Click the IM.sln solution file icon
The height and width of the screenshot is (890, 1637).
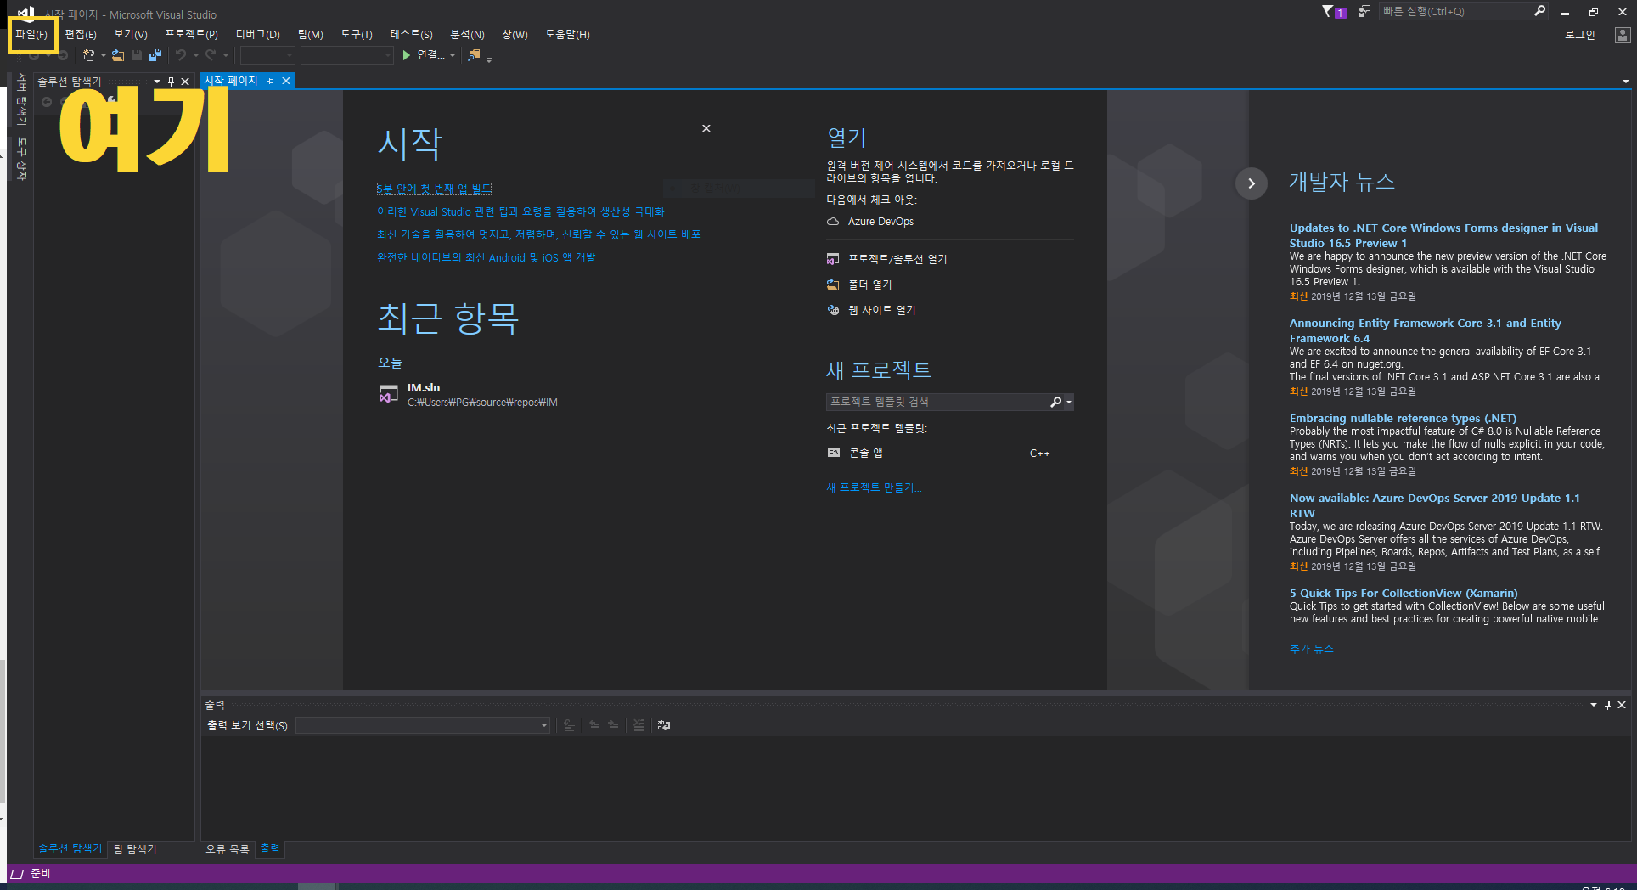(x=389, y=394)
